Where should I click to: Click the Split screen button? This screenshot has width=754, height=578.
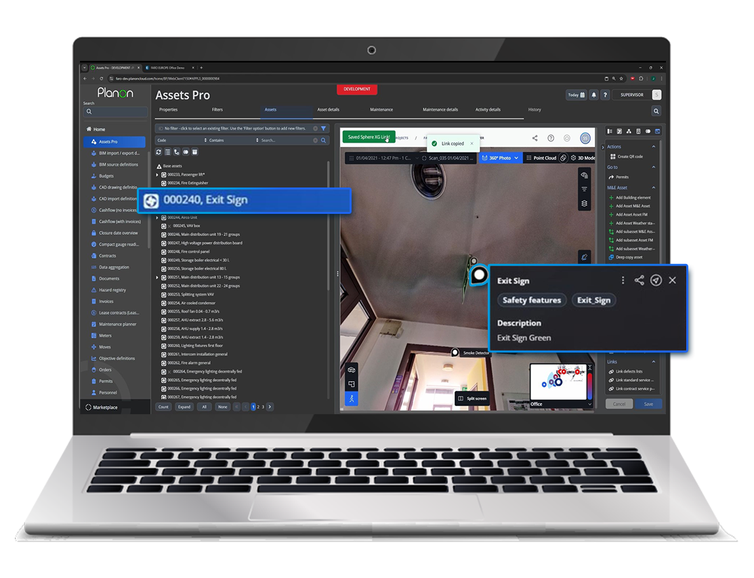click(x=472, y=399)
